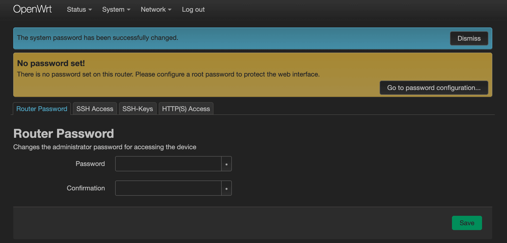507x243 pixels.
Task: Open the SSH-Keys tab
Action: [138, 109]
